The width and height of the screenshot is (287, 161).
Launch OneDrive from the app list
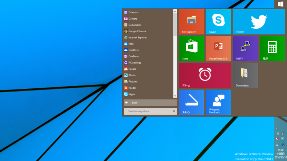point(148,50)
